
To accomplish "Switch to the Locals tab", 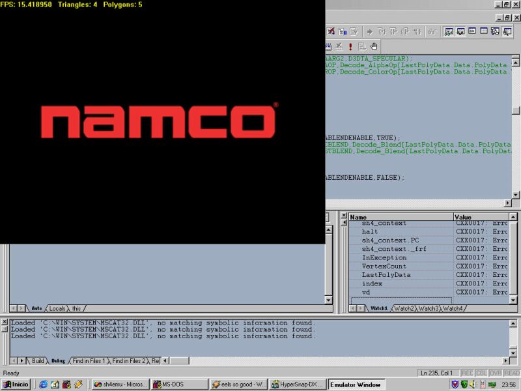I will click(57, 308).
